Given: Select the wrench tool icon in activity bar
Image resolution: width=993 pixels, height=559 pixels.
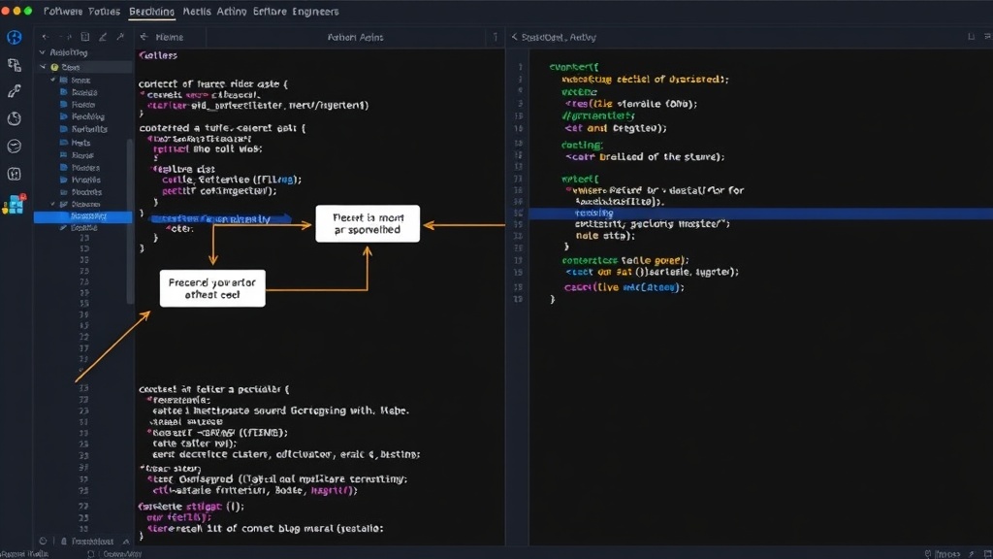Looking at the screenshot, I should tap(14, 91).
